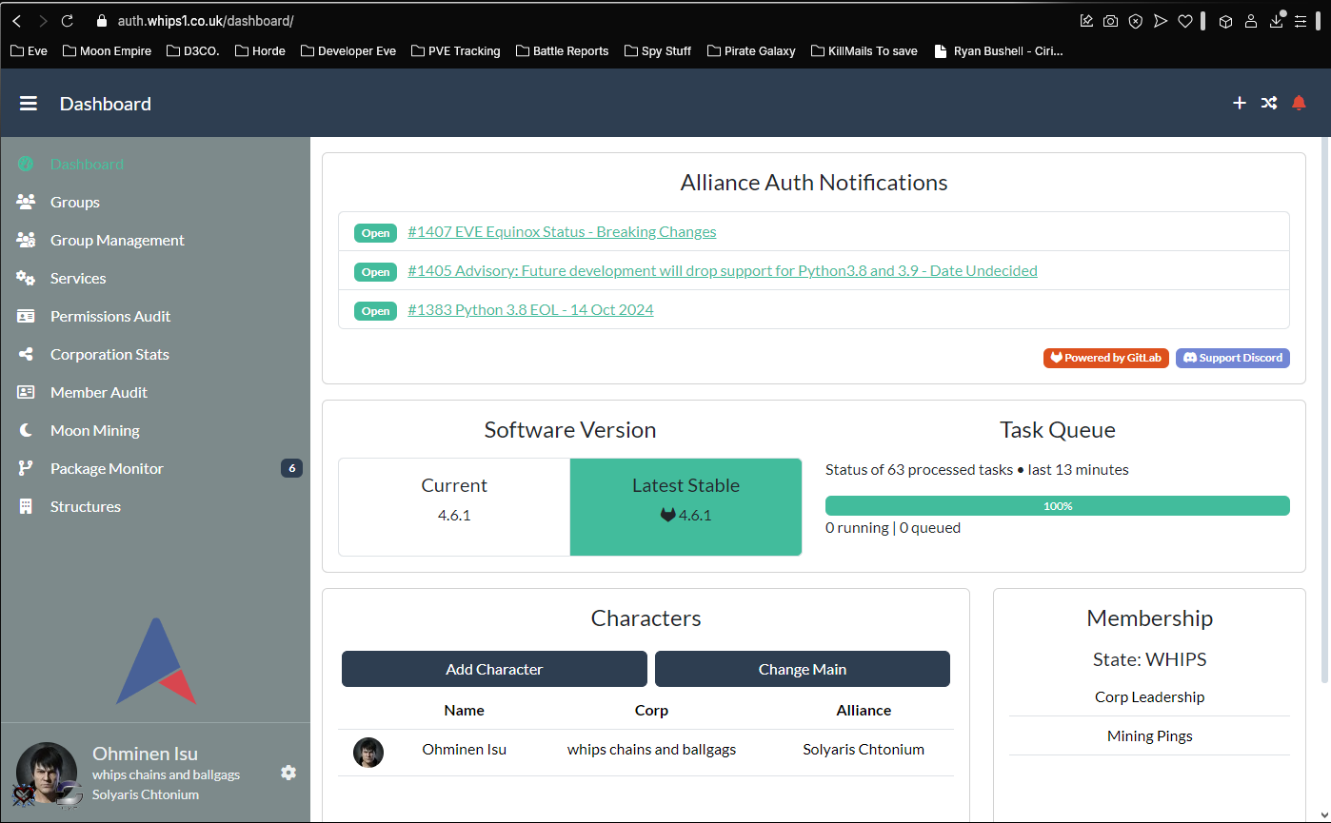Toggle the sidebar with hamburger menu
The width and height of the screenshot is (1331, 823).
[28, 103]
